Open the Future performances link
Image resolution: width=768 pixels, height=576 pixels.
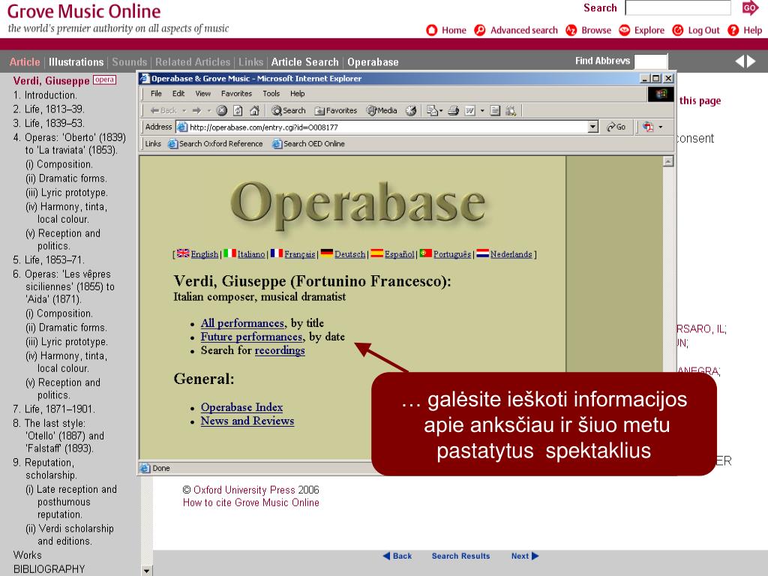252,337
